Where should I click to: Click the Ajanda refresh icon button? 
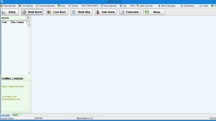coord(28,18)
